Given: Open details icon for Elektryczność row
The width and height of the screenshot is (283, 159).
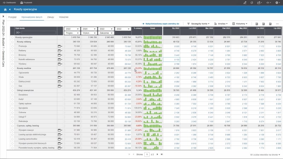Looking at the screenshot, I should pos(60,82).
